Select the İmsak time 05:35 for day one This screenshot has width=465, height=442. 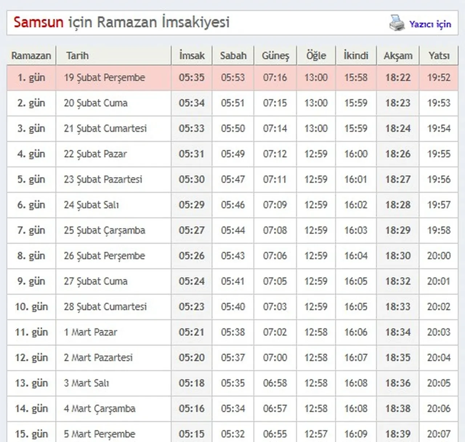tap(191, 77)
